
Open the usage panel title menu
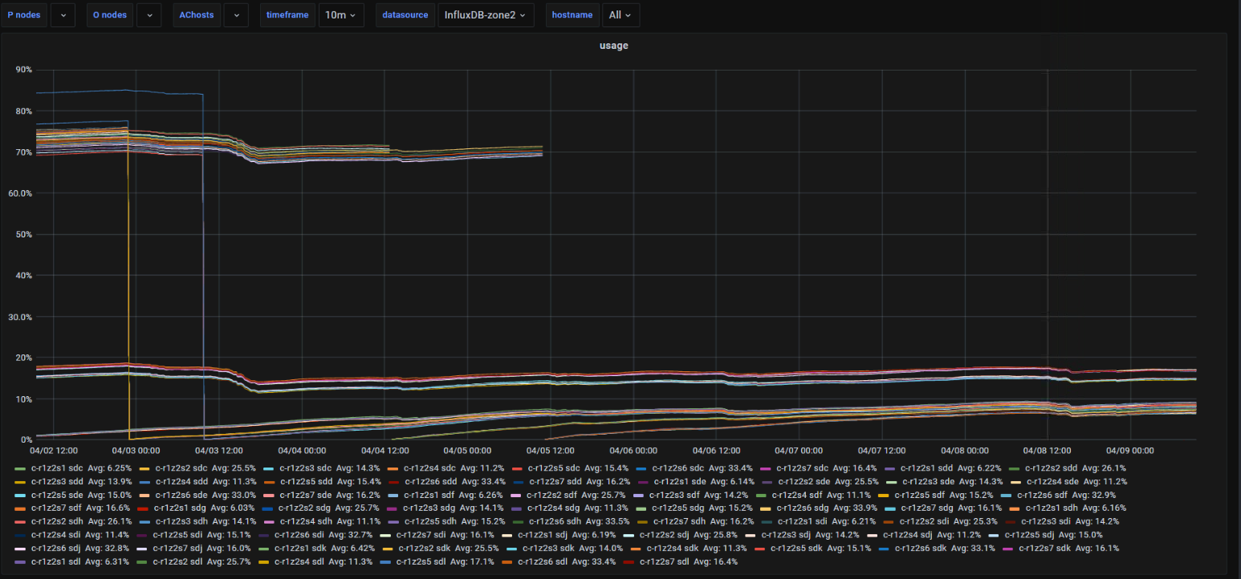pyautogui.click(x=614, y=46)
